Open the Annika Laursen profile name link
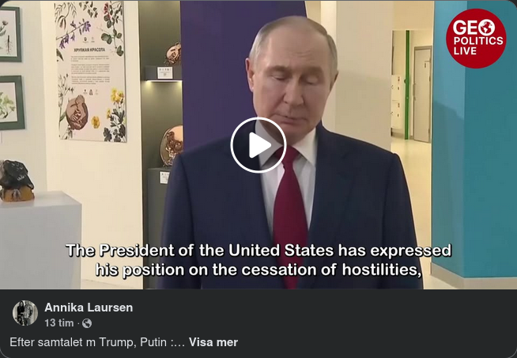Screen dimensions: 517x358 [x=89, y=308]
